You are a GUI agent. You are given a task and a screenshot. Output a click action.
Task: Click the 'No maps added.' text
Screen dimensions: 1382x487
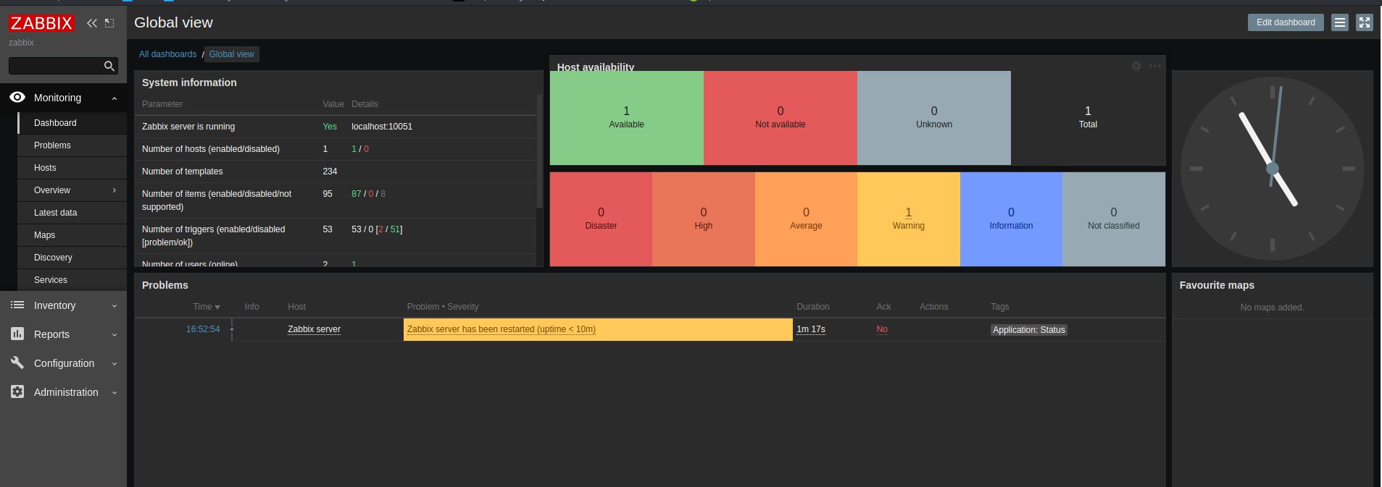[1272, 308]
